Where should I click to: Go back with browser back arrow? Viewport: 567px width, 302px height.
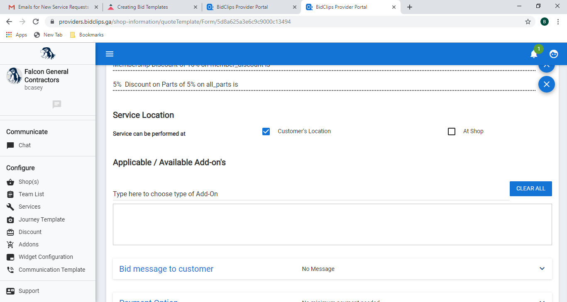9,22
